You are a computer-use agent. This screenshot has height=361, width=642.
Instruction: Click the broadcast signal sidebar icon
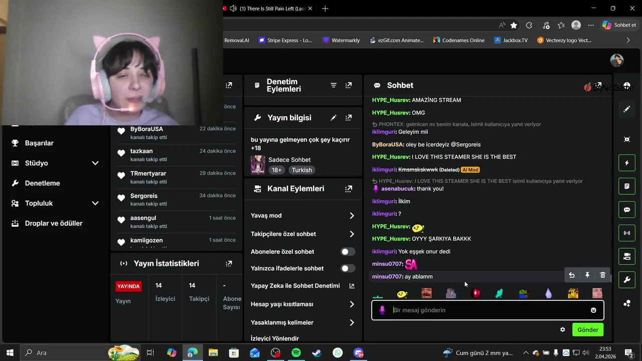(627, 233)
